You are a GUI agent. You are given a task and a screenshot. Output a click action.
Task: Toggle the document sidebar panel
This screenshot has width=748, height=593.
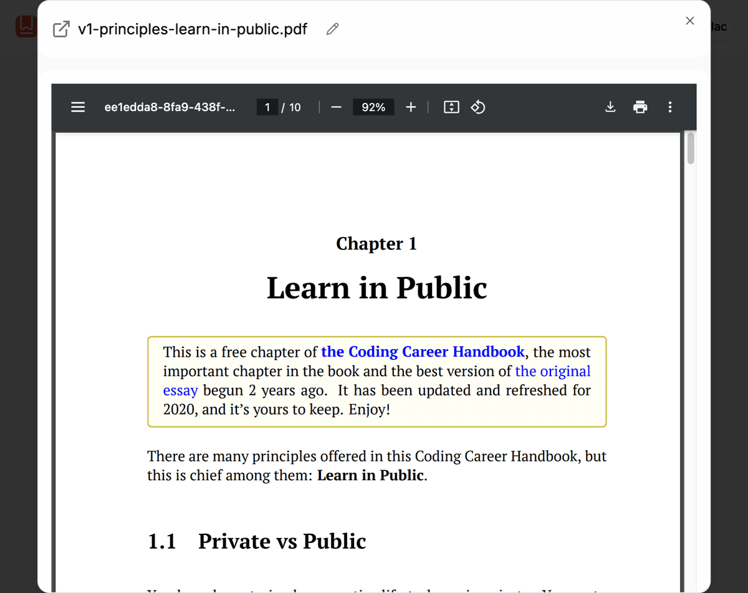tap(78, 107)
